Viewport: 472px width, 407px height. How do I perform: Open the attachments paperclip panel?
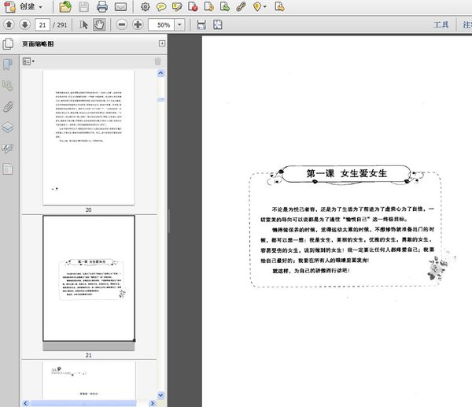click(8, 105)
